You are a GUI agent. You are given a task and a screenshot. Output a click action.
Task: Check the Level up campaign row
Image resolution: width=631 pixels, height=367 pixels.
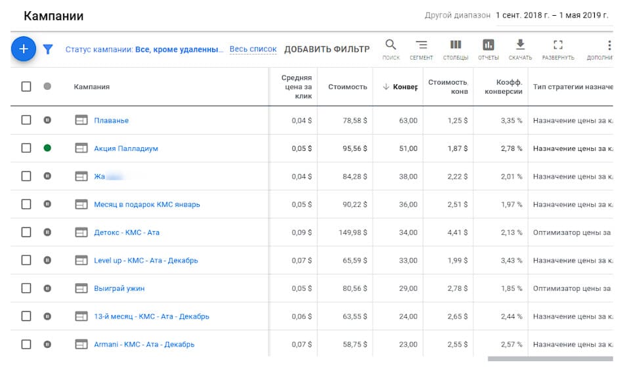26,260
